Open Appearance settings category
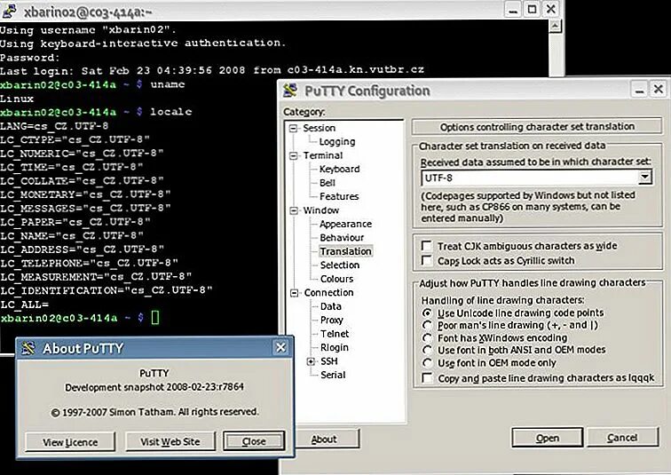This screenshot has width=671, height=475. click(x=346, y=224)
